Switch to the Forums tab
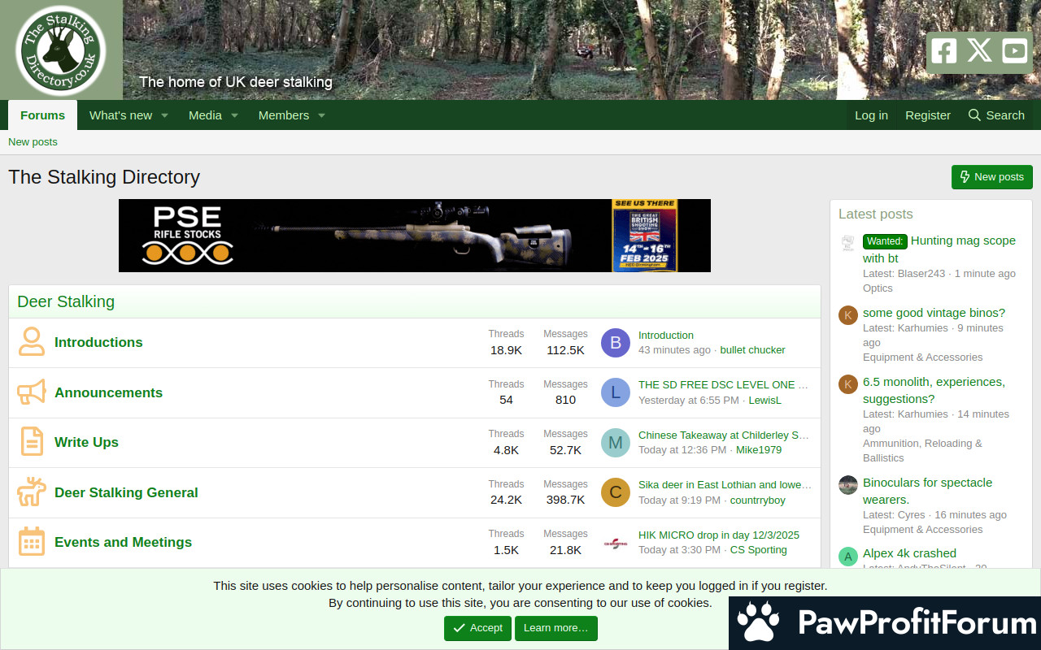The height and width of the screenshot is (650, 1041). pos(42,115)
